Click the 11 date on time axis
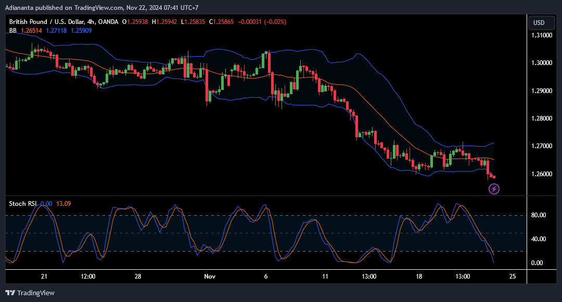The image size is (562, 302). point(325,276)
